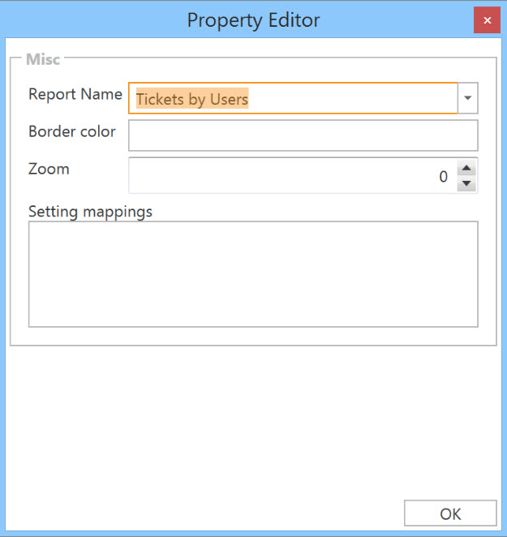Click the Zoom value field
The height and width of the screenshot is (537, 507).
click(293, 176)
